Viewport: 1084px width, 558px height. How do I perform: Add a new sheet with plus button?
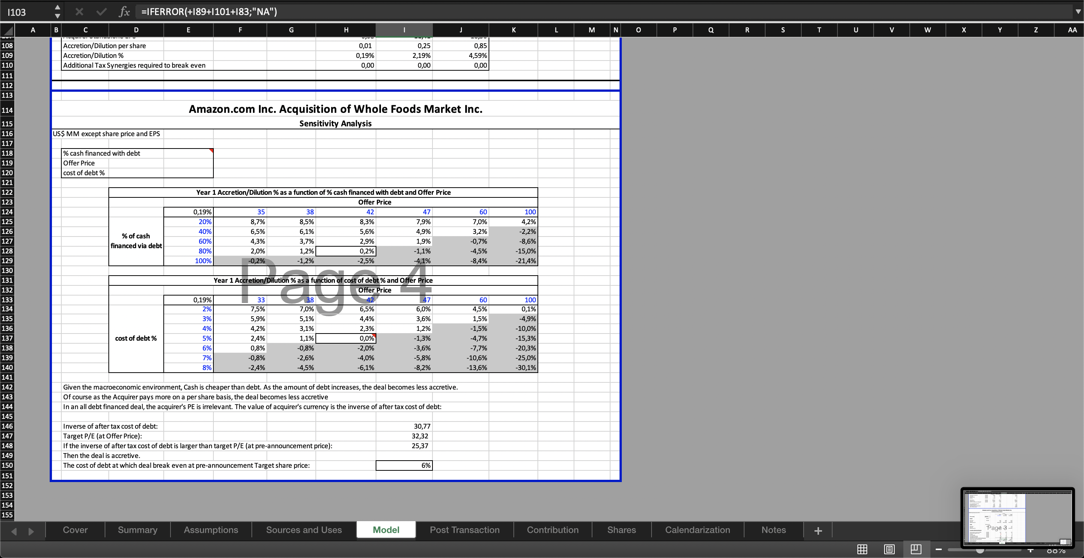(x=818, y=531)
